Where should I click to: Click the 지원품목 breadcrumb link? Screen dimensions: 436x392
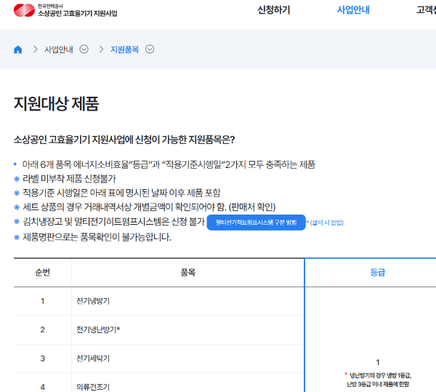124,49
